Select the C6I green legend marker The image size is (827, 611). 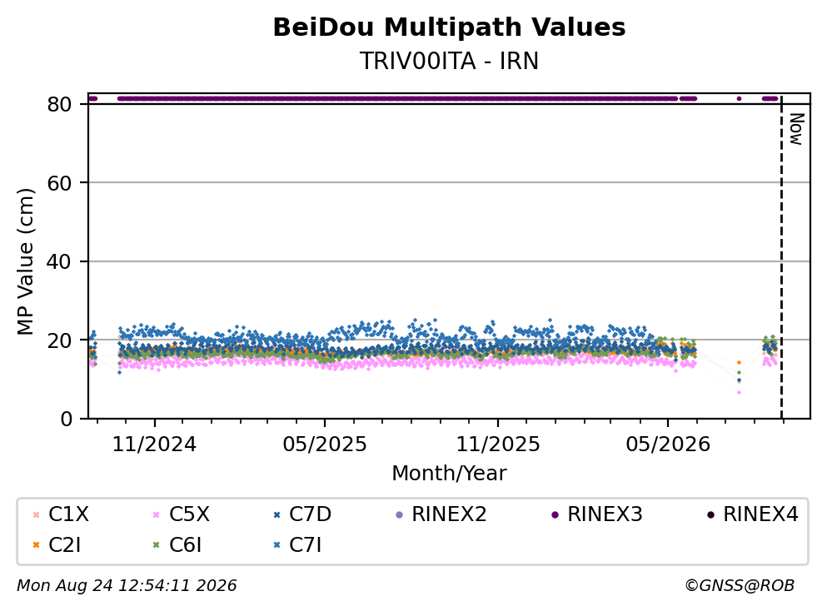point(156,545)
